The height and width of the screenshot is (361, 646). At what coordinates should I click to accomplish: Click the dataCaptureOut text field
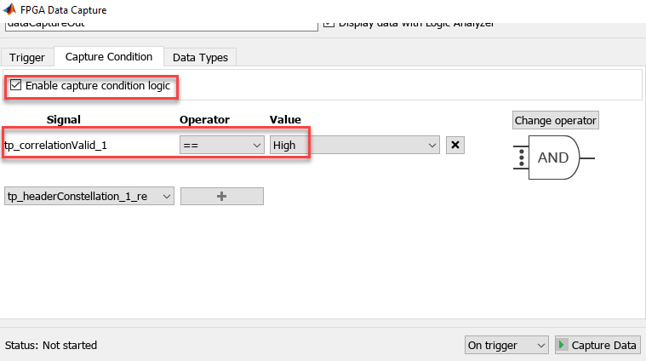(162, 26)
